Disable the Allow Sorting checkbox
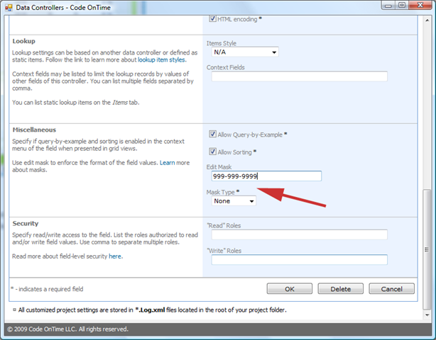The image size is (436, 340). [x=212, y=152]
